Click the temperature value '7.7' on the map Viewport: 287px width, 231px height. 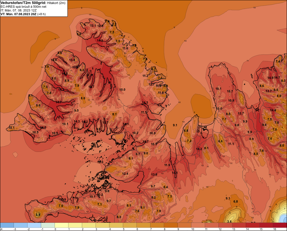click(224, 119)
